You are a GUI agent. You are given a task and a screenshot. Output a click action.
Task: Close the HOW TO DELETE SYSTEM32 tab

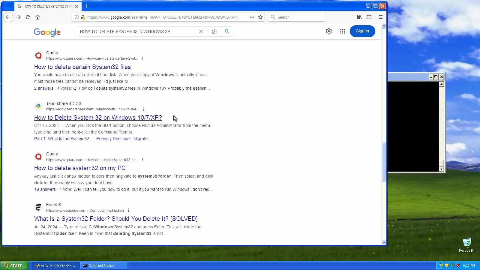tap(76, 6)
